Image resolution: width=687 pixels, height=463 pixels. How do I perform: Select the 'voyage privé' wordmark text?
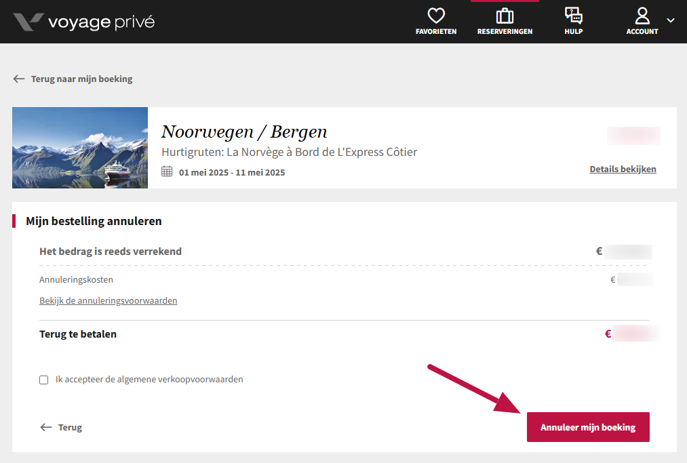click(101, 22)
